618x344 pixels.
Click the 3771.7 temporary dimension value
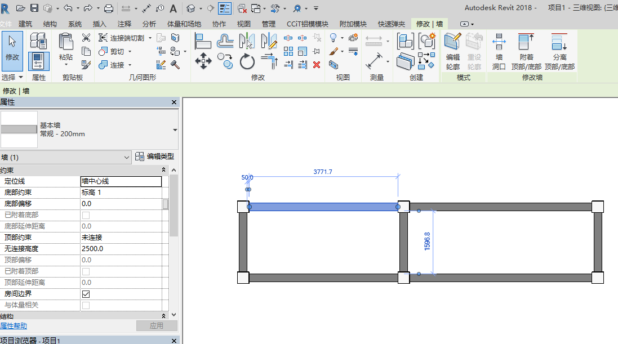point(323,172)
